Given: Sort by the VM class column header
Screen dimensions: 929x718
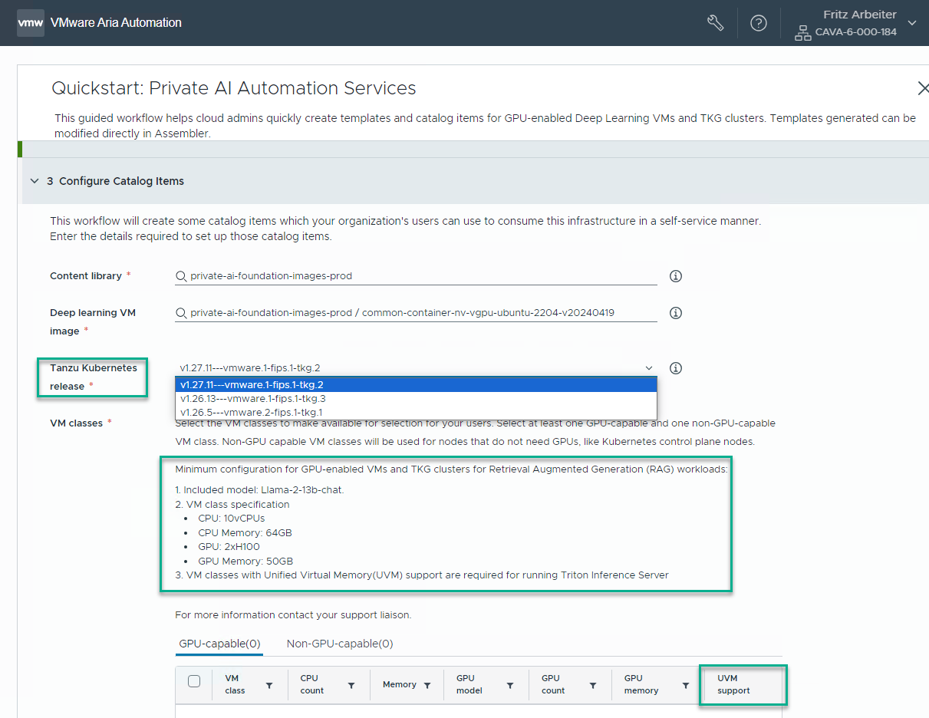Looking at the screenshot, I should [235, 684].
